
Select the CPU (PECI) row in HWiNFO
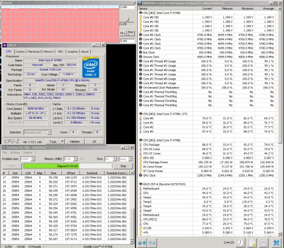click(207, 219)
